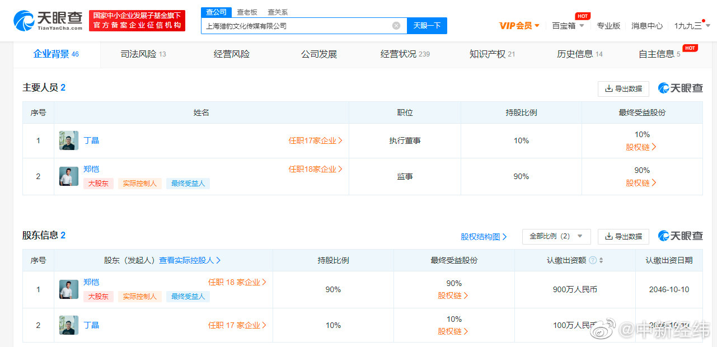Image resolution: width=717 pixels, height=347 pixels.
Task: Click the 查看实际控股人 link
Action: tap(188, 260)
